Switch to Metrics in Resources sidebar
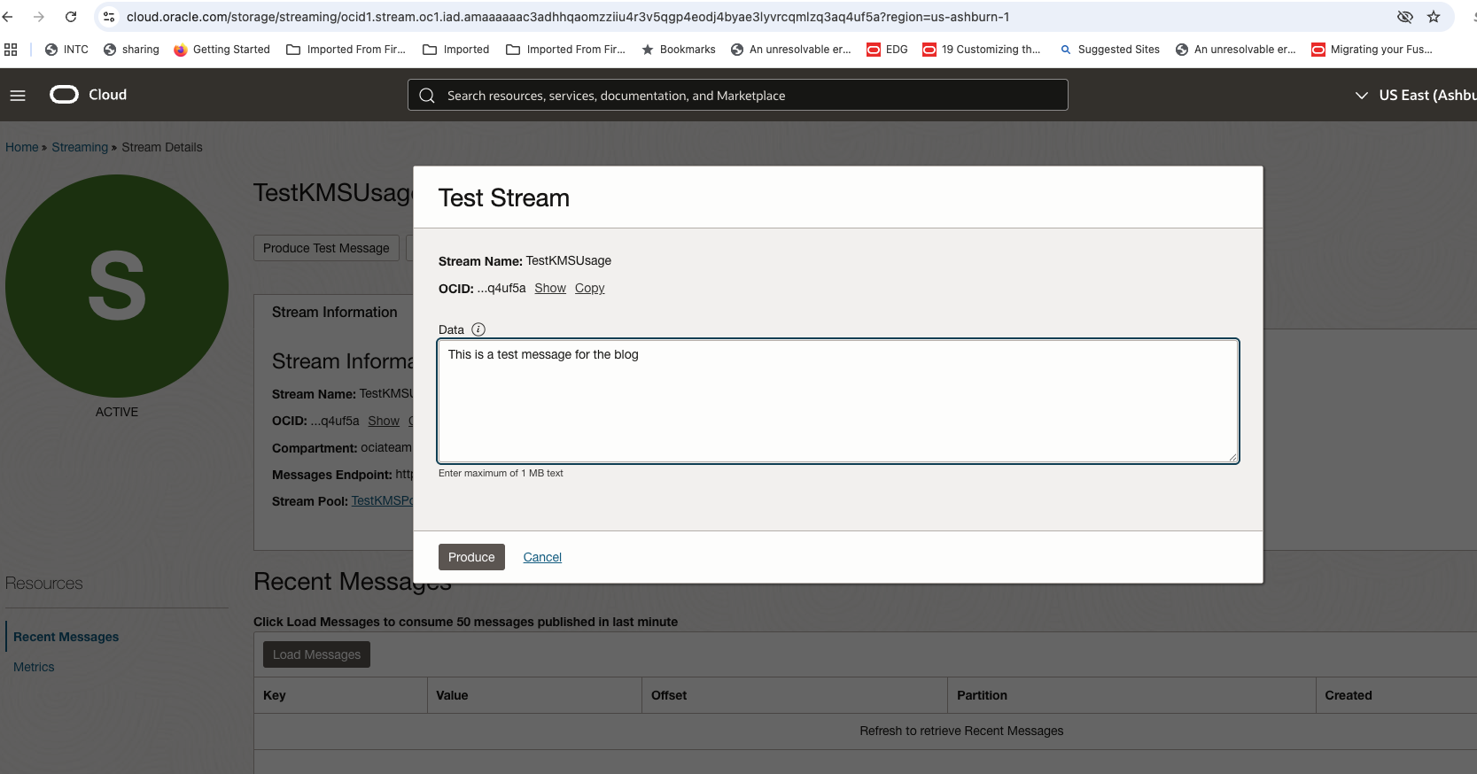 point(34,667)
